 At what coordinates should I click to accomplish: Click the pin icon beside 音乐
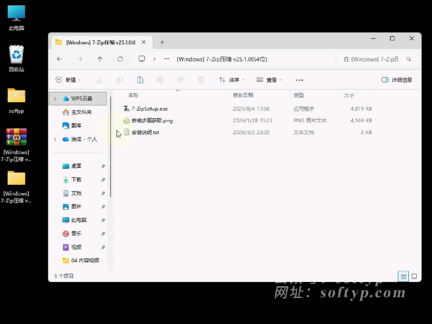click(x=103, y=234)
